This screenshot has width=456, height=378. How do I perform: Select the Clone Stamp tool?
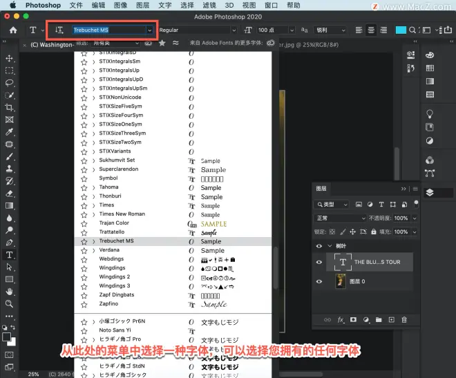click(x=9, y=169)
